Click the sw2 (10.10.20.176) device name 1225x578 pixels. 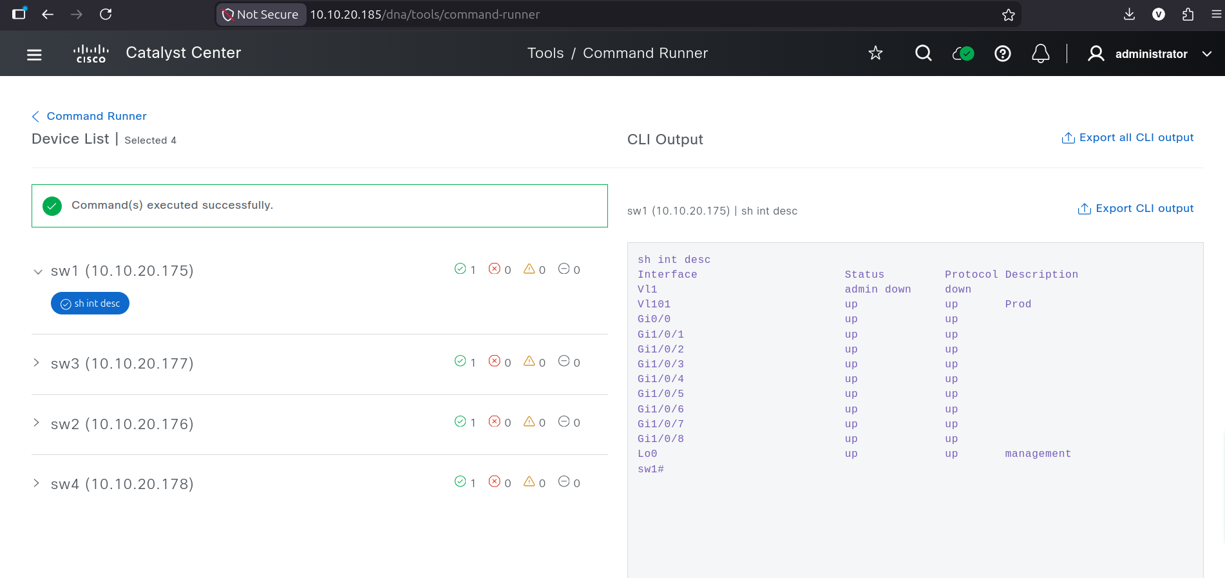coord(122,424)
